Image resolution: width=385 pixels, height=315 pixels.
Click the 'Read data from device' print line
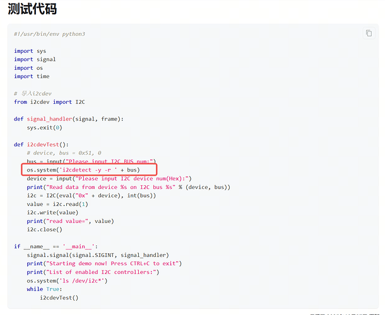[x=128, y=187]
